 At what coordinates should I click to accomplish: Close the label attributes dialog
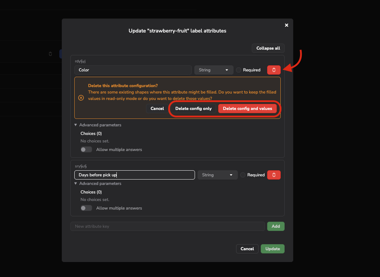tap(286, 25)
